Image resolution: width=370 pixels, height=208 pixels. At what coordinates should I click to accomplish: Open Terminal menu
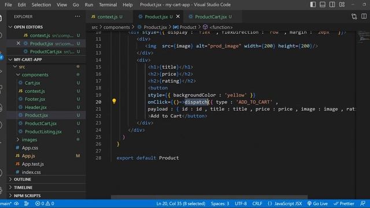(x=108, y=5)
